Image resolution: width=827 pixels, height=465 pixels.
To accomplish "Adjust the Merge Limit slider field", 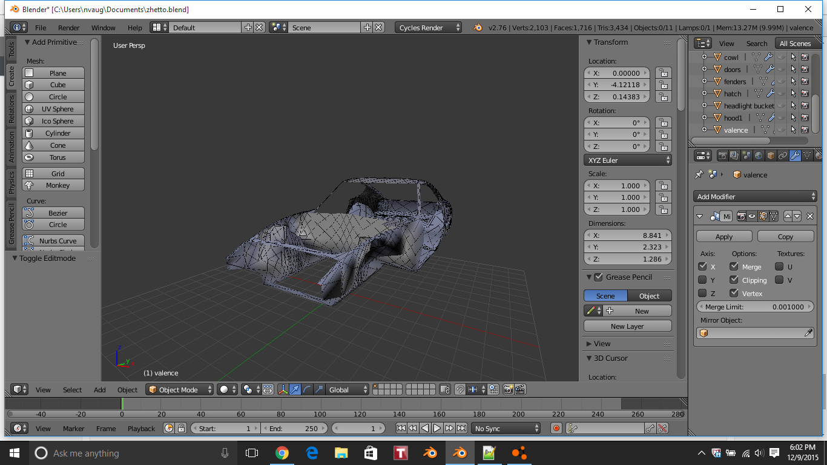I will (754, 307).
